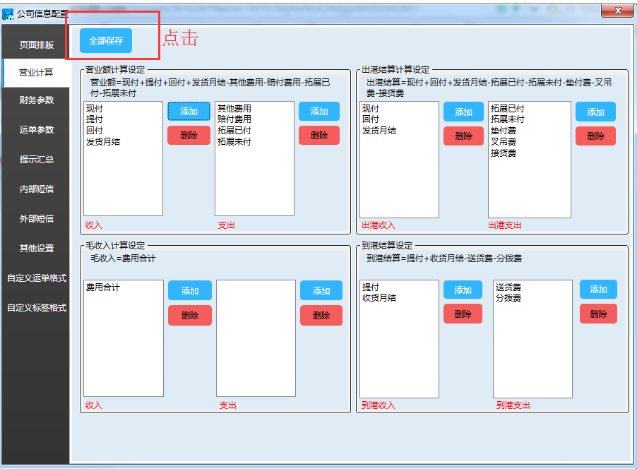Open 自定义标签格式 page
Image resolution: width=637 pixels, height=469 pixels.
point(36,308)
